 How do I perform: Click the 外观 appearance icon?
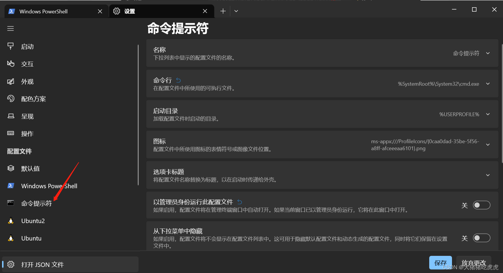(x=10, y=81)
